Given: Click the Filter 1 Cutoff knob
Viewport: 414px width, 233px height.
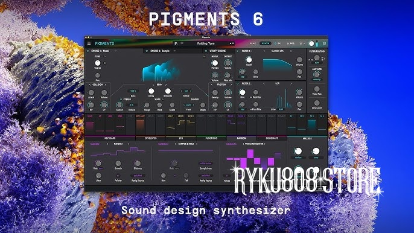Looking at the screenshot, I should tap(249, 60).
